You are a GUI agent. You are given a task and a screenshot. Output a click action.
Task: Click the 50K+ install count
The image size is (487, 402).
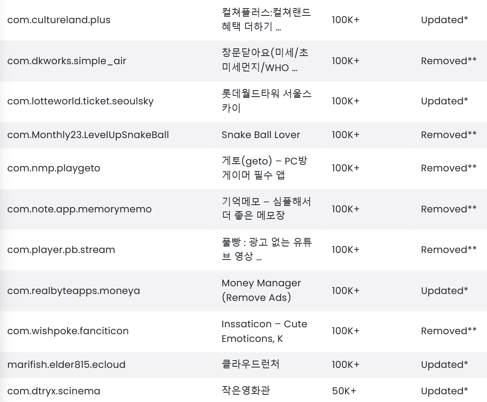pyautogui.click(x=344, y=391)
